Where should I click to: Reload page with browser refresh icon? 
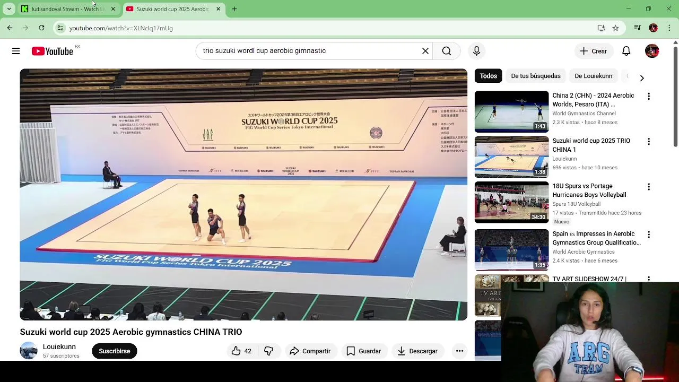point(41,28)
